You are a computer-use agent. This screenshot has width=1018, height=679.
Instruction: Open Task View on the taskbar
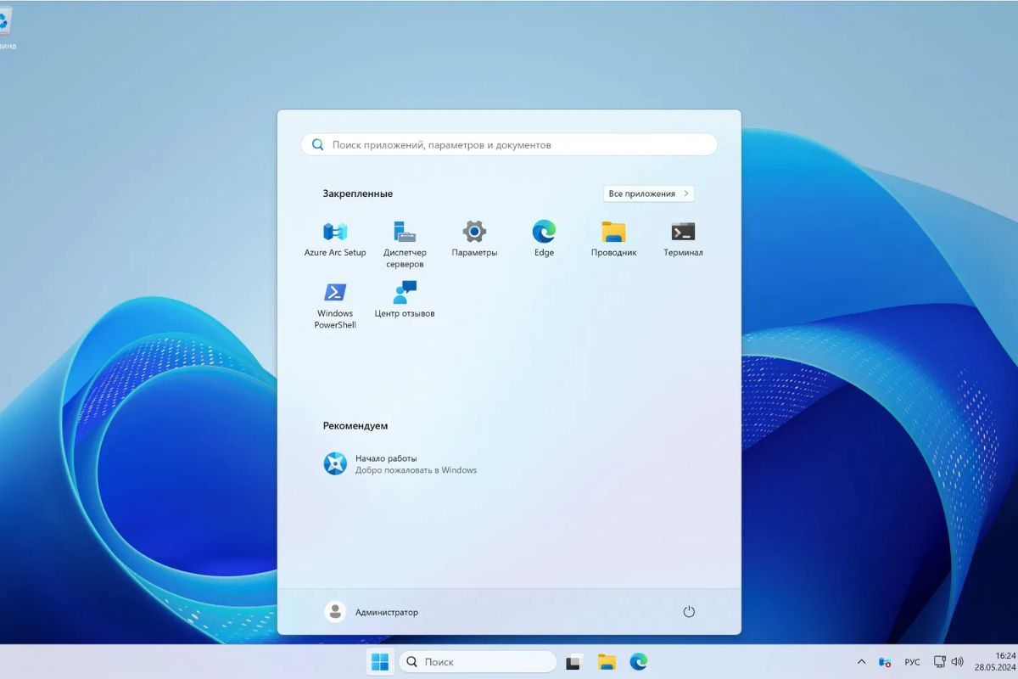(x=574, y=662)
